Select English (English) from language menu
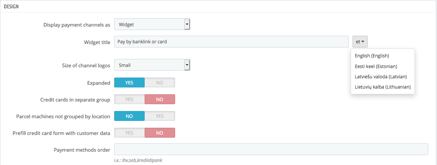Image resolution: width=437 pixels, height=165 pixels. 372,56
